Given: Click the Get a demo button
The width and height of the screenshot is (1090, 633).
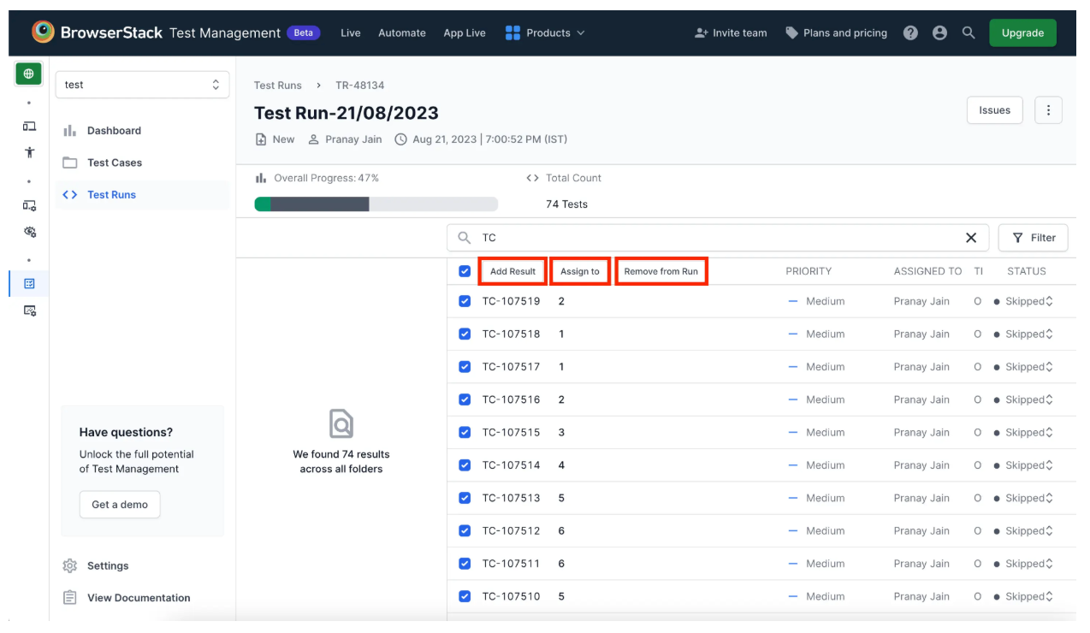Looking at the screenshot, I should point(120,505).
